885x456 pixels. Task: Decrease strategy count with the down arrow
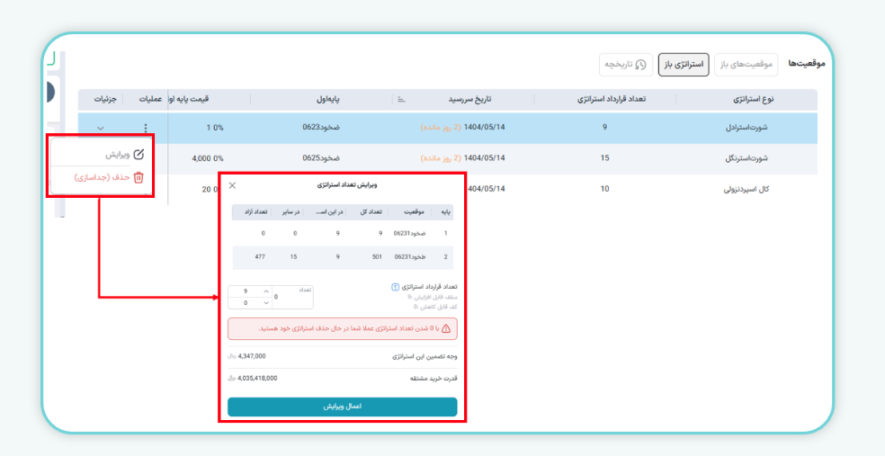[266, 303]
